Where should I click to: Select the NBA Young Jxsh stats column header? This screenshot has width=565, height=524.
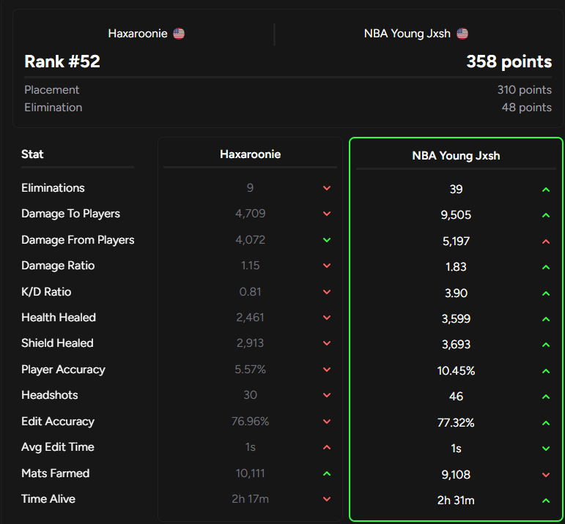[x=456, y=156]
